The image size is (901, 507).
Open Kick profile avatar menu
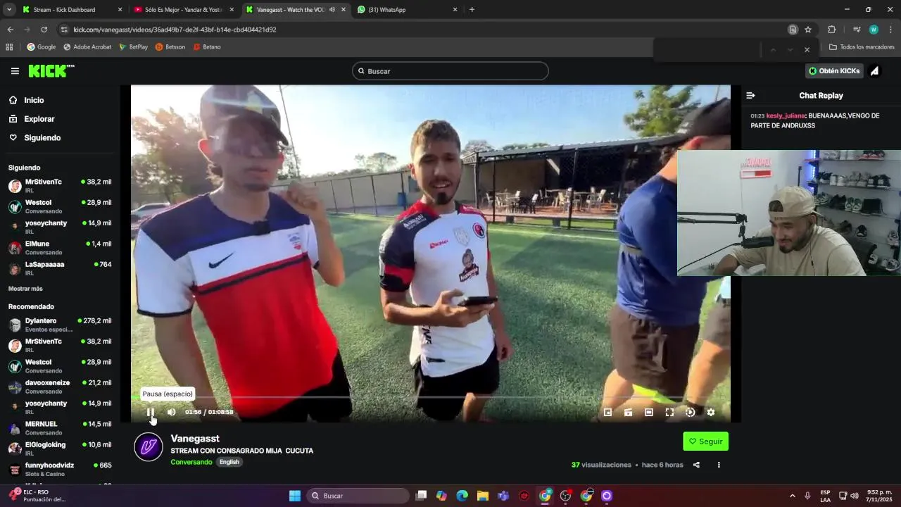[x=874, y=71]
